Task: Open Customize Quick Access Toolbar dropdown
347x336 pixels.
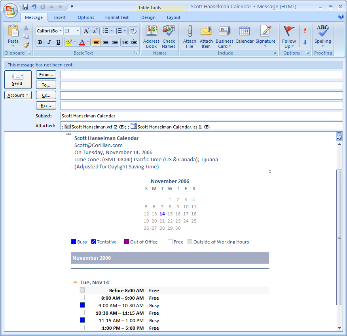Action: 72,7
